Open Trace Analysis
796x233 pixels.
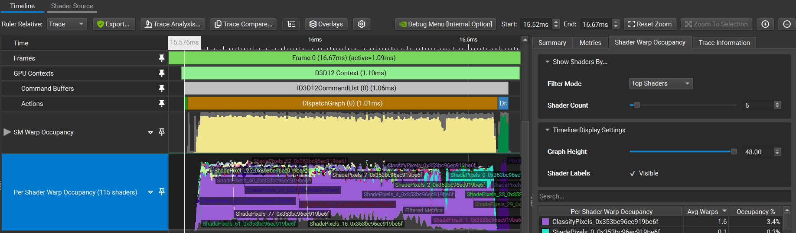point(173,24)
